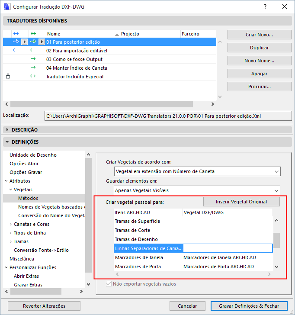Click the Itens ARCHICAD column header
Image resolution: width=295 pixels, height=315 pixels.
[148, 212]
